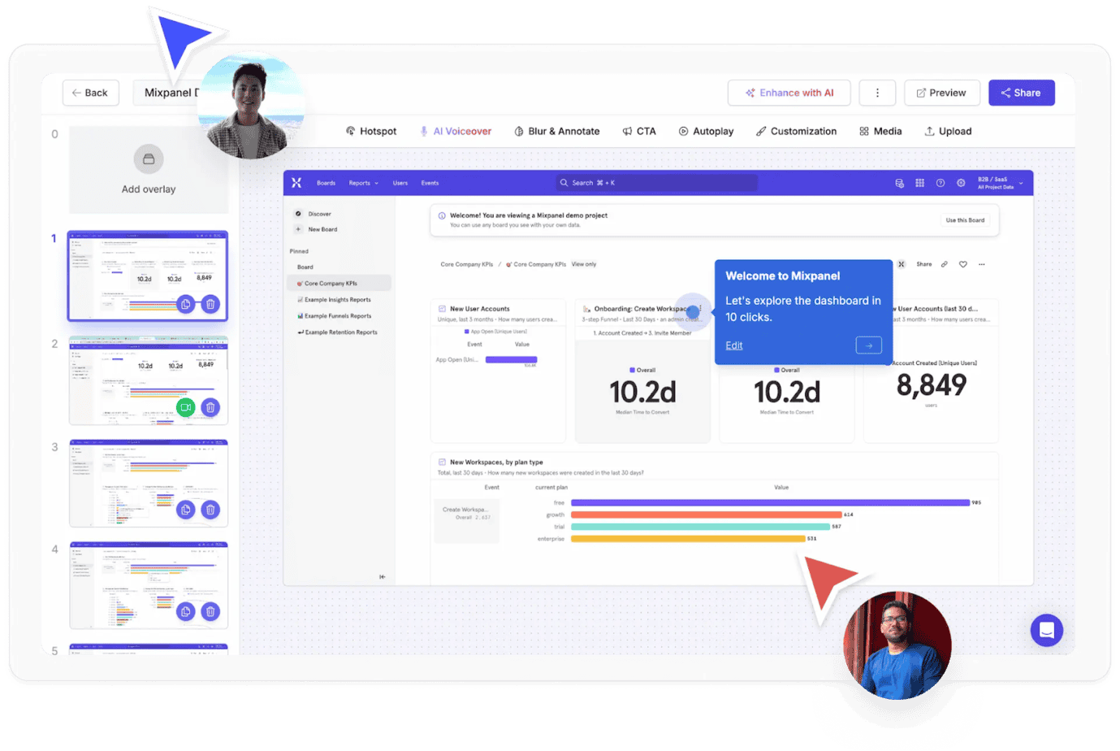The height and width of the screenshot is (751, 1120).
Task: Select the Autoplay tab
Action: 706,131
